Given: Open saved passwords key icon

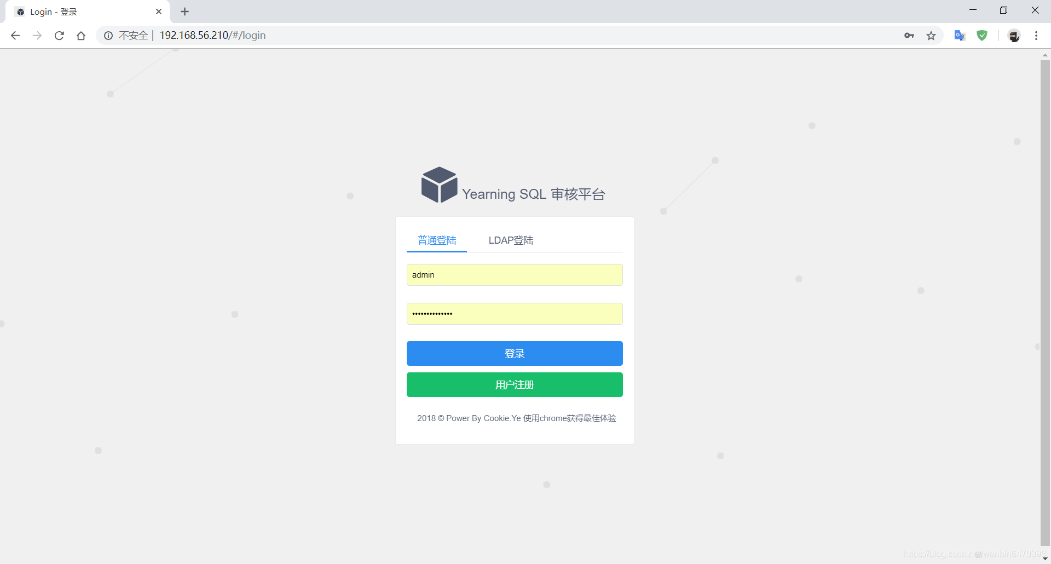Looking at the screenshot, I should coord(909,36).
